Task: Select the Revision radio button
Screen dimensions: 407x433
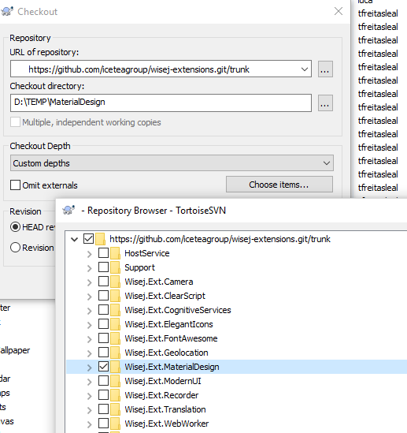Action: (15, 248)
